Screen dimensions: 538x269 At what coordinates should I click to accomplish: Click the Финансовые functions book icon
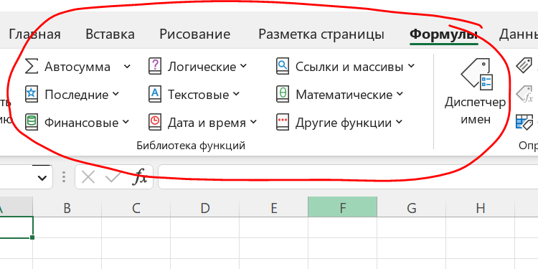coord(32,123)
